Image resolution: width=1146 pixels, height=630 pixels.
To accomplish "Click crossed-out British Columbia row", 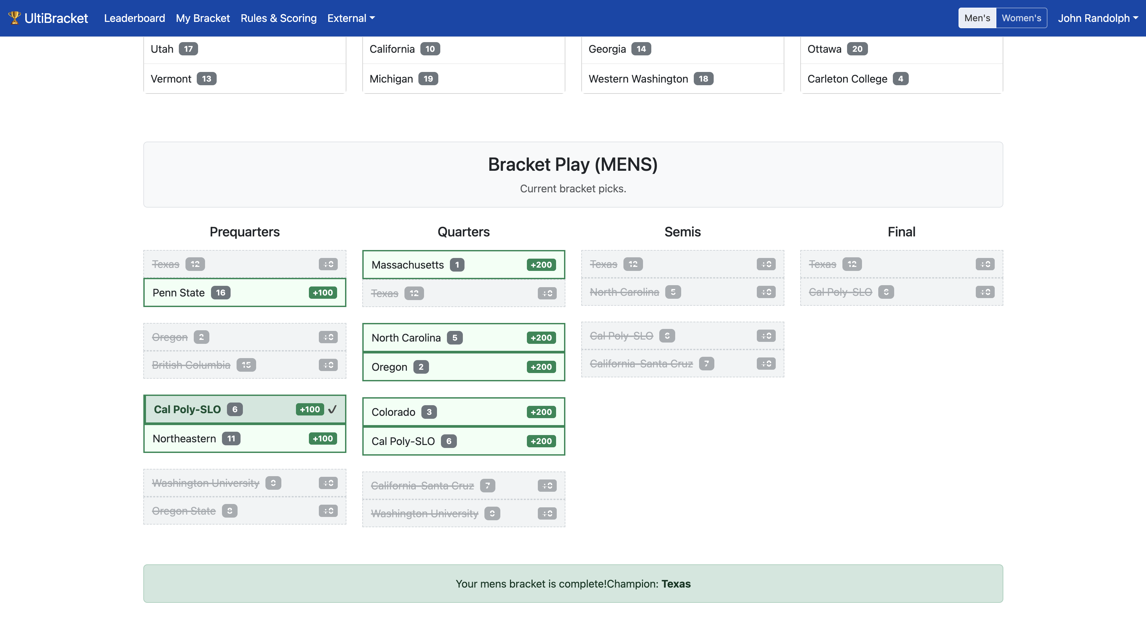I will pos(245,365).
